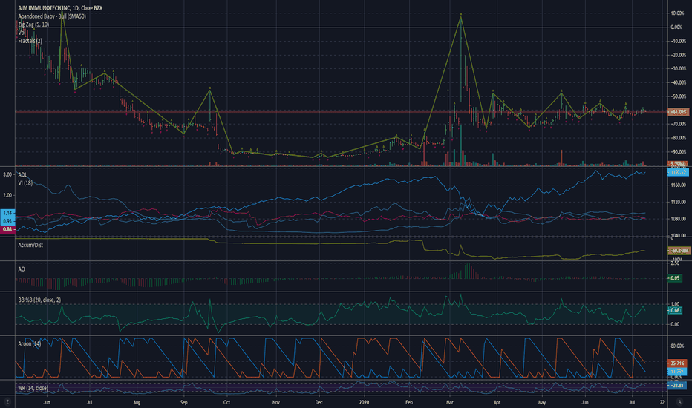Click the -50.00% price scale label

point(679,96)
